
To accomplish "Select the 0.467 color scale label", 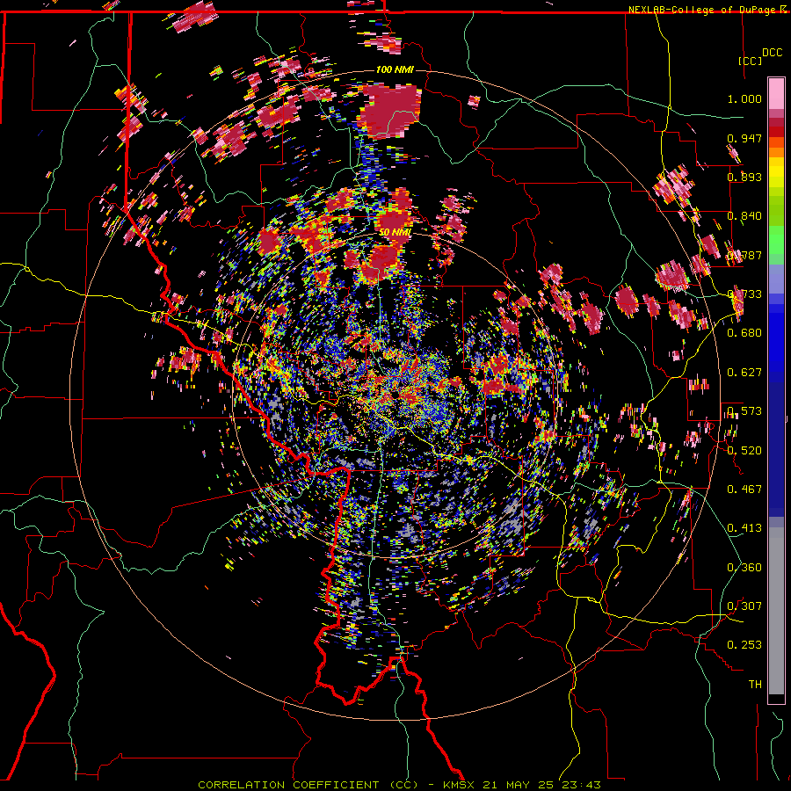I will coord(744,490).
